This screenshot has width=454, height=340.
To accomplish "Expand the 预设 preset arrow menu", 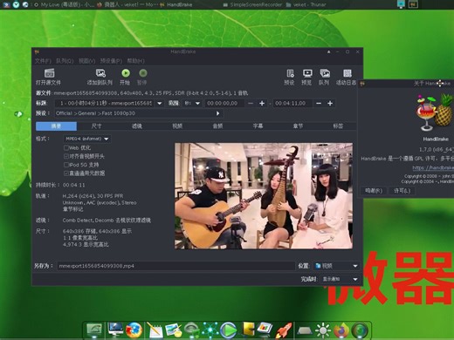I will pos(217,113).
